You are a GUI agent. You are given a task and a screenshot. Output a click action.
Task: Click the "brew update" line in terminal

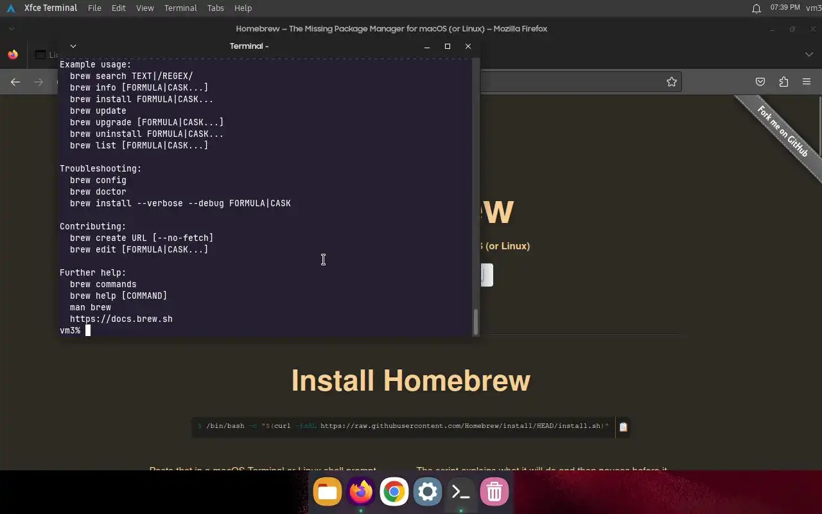click(98, 111)
